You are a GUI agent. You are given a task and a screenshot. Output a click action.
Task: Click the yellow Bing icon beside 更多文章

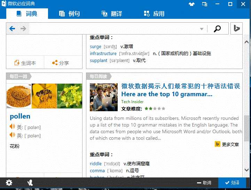pos(218,144)
